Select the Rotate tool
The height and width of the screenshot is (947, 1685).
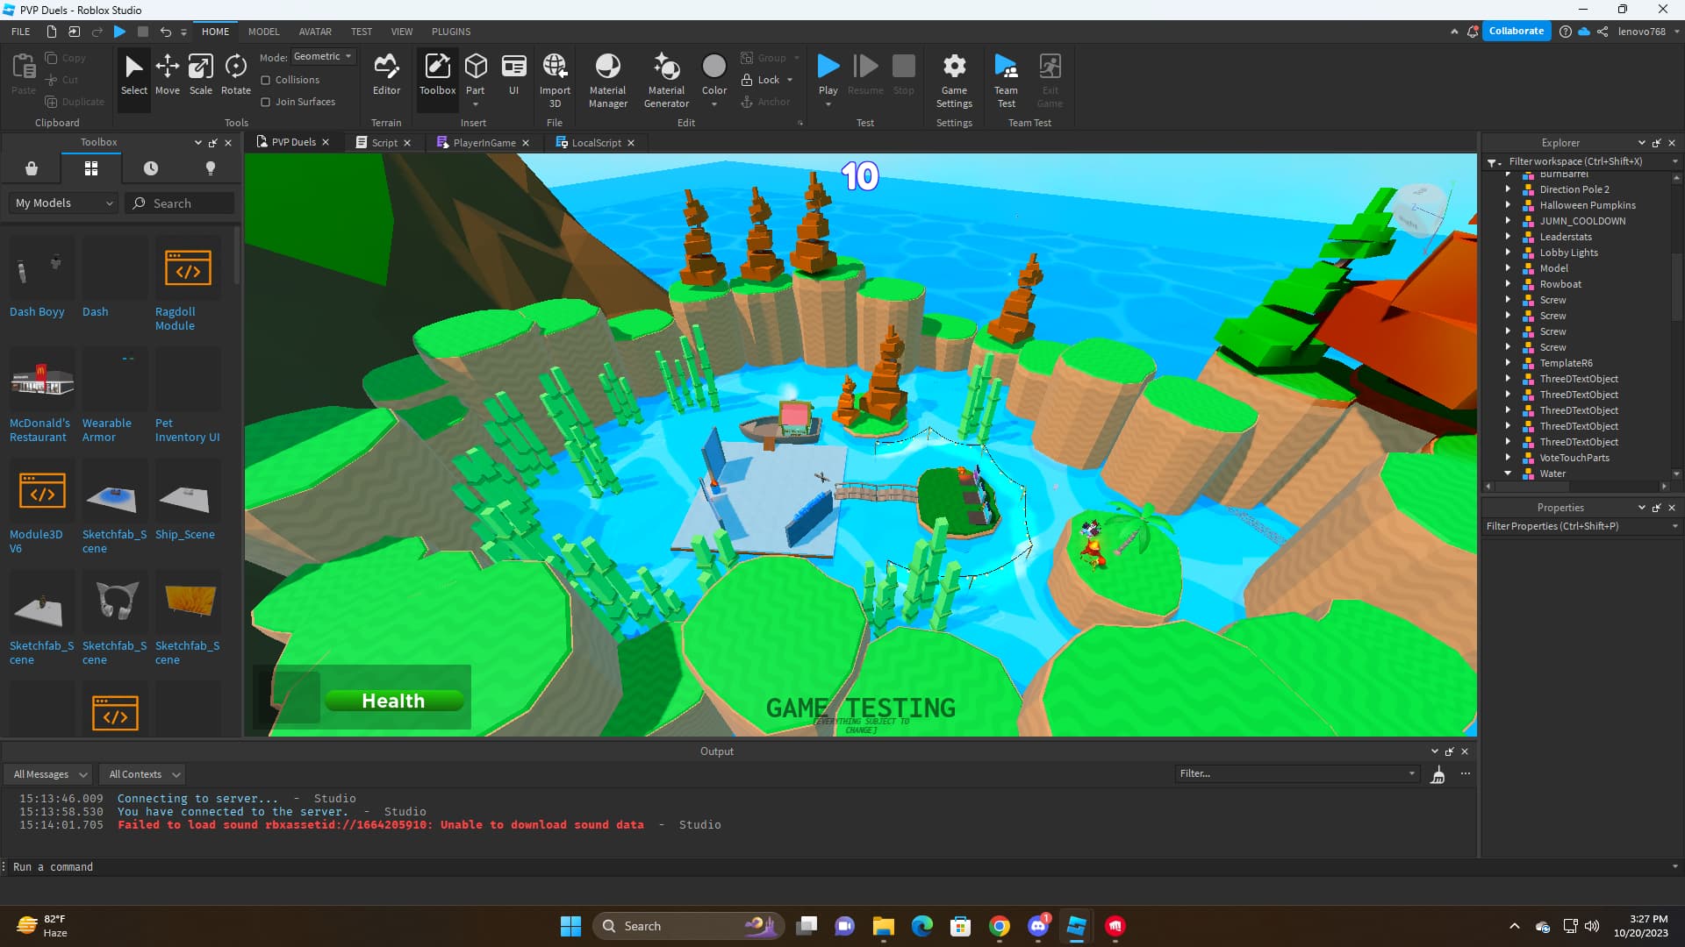coord(234,75)
